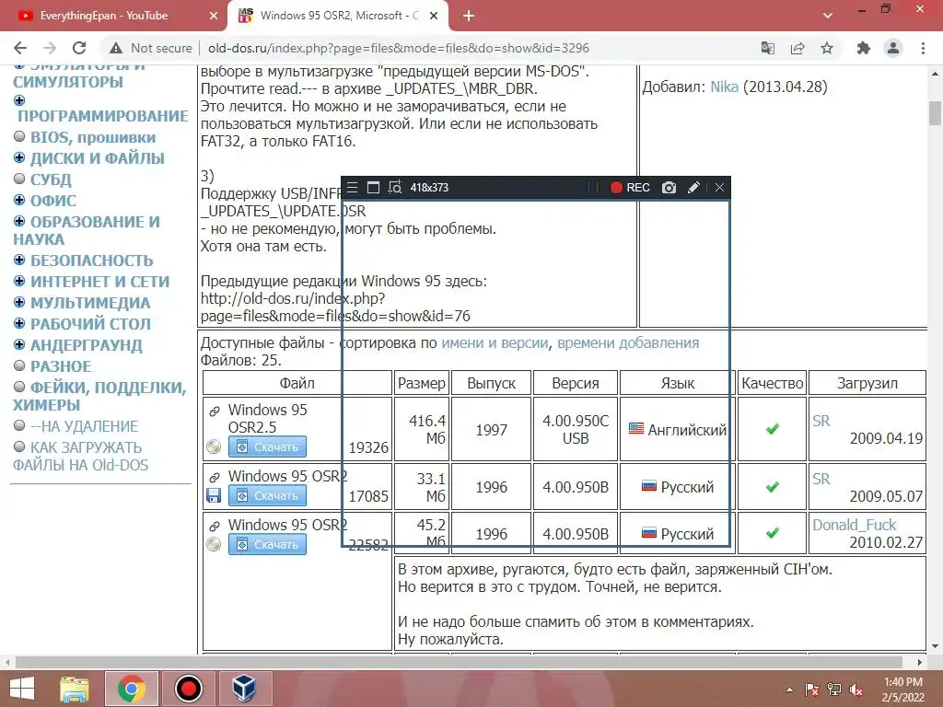The width and height of the screenshot is (943, 707).
Task: Open VirtualBox from the taskbar
Action: [x=244, y=689]
